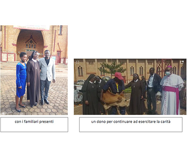Click the green tree behind the nuns

point(112,69)
